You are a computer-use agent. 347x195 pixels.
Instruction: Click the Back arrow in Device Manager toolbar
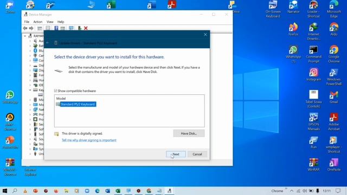coord(25,28)
